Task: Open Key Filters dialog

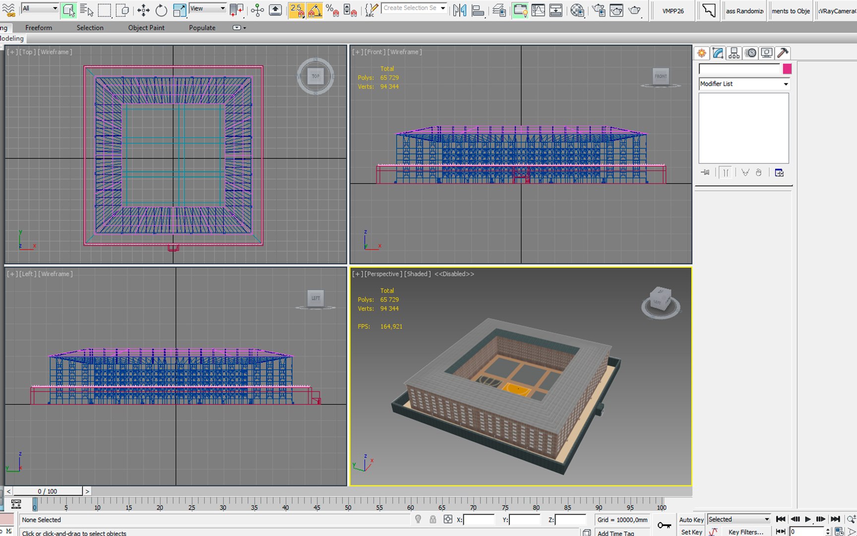Action: tap(745, 532)
